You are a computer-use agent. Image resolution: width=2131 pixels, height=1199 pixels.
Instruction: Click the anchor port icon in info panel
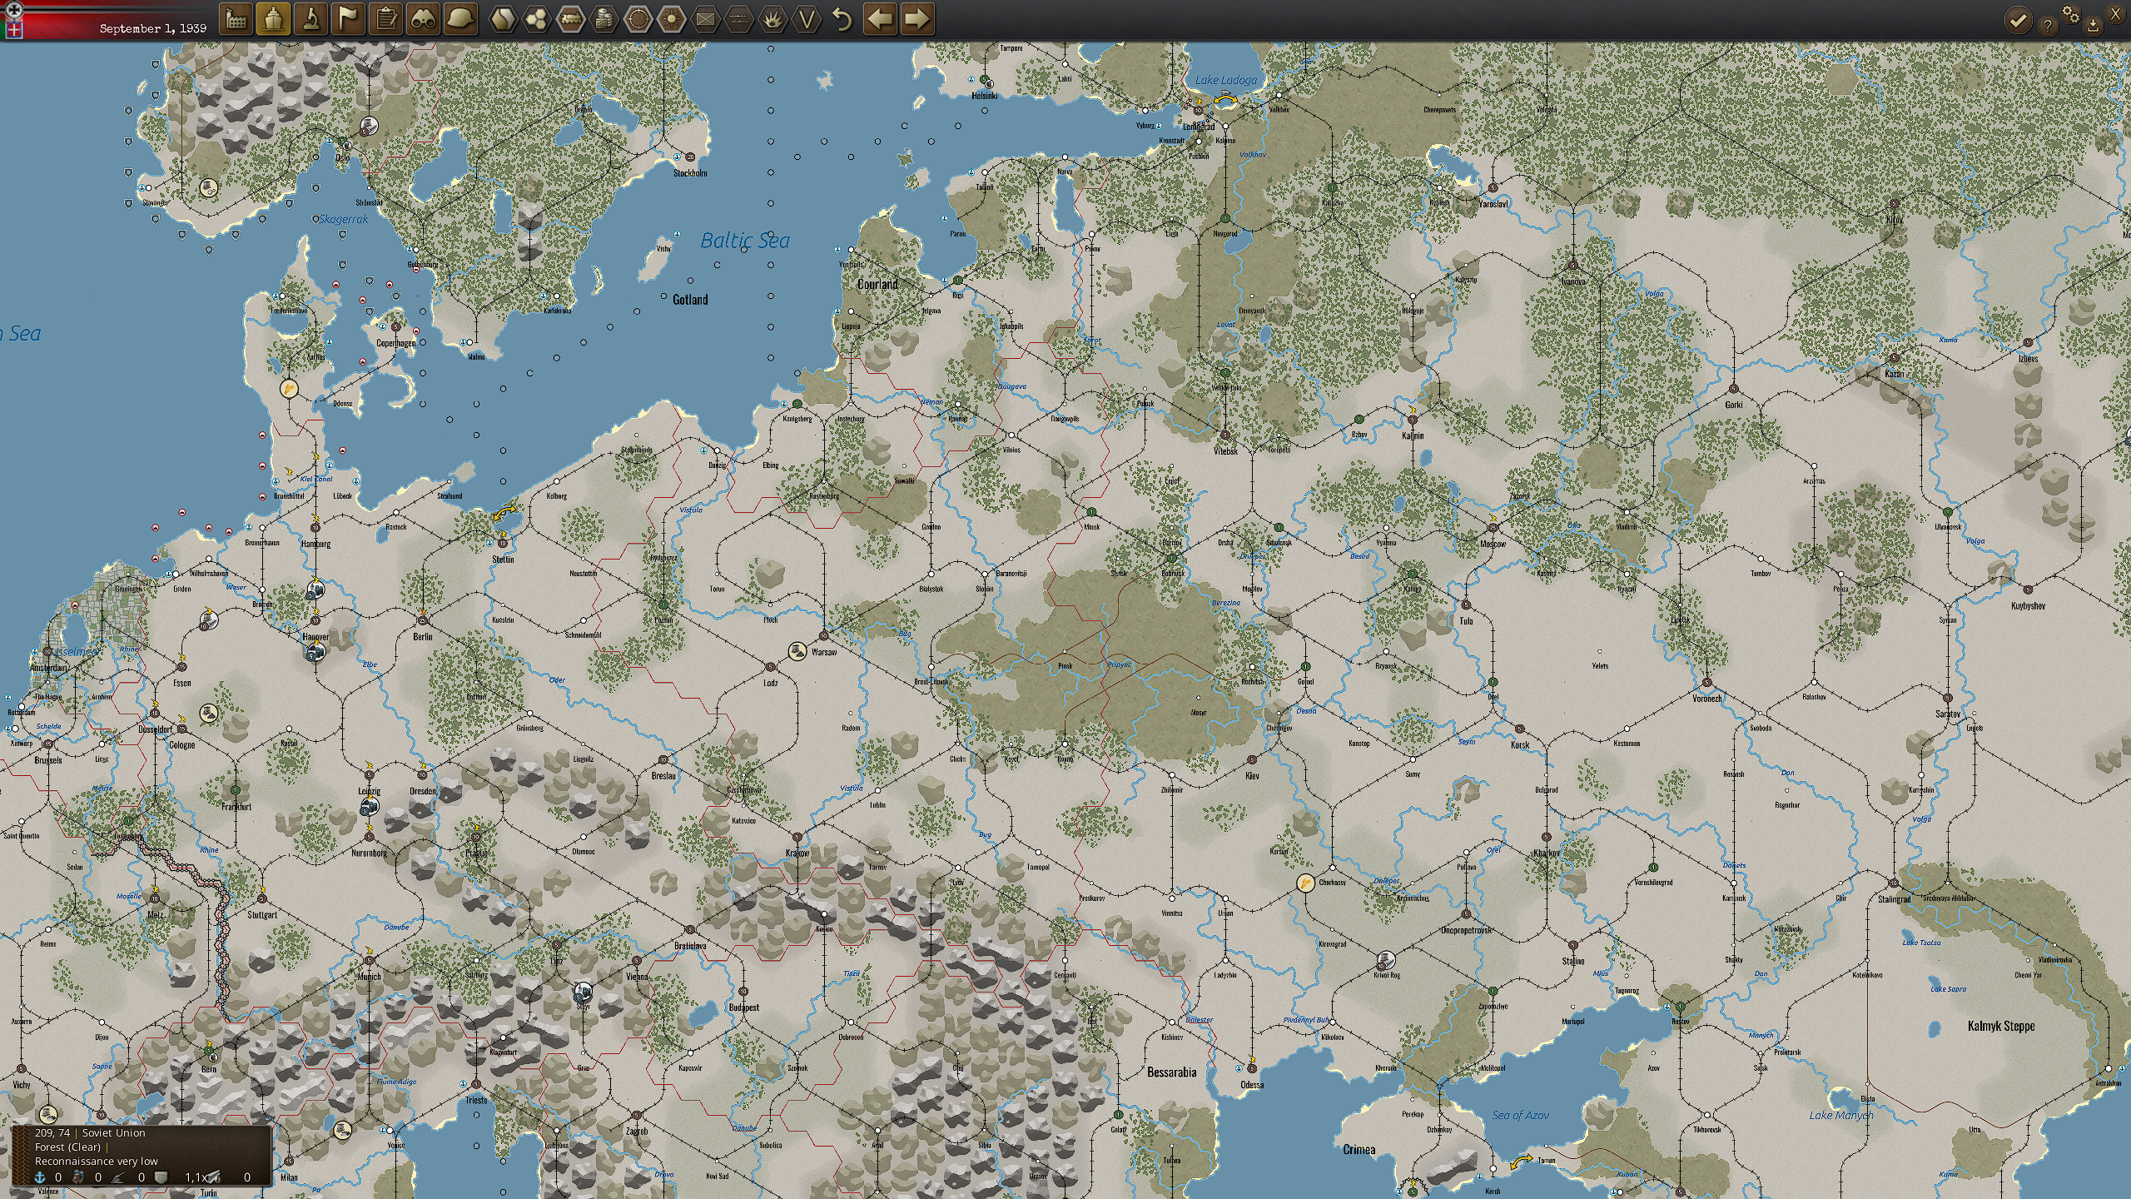click(38, 1177)
